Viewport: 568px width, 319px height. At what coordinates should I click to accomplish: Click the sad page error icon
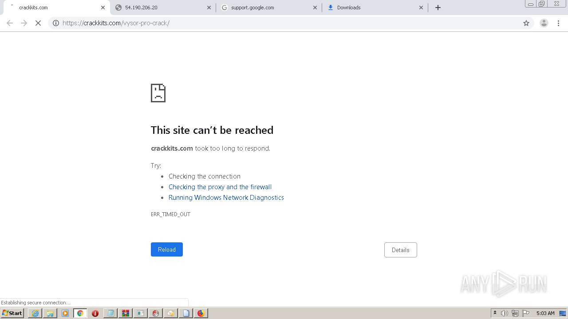[x=158, y=93]
